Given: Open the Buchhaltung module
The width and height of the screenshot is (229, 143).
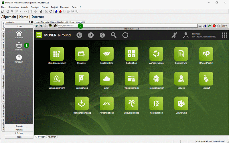Looking at the screenshot, I should (82, 79).
